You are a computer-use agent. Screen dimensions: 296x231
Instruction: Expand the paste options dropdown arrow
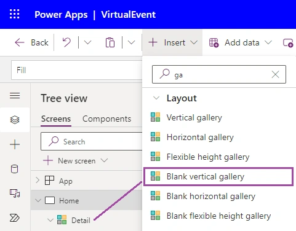131,42
